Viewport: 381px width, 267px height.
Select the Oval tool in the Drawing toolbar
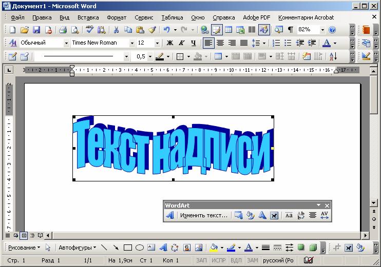tap(140, 248)
